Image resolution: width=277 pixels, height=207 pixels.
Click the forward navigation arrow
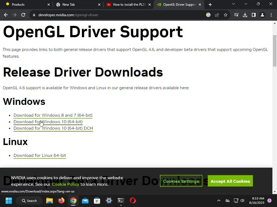tap(15, 15)
